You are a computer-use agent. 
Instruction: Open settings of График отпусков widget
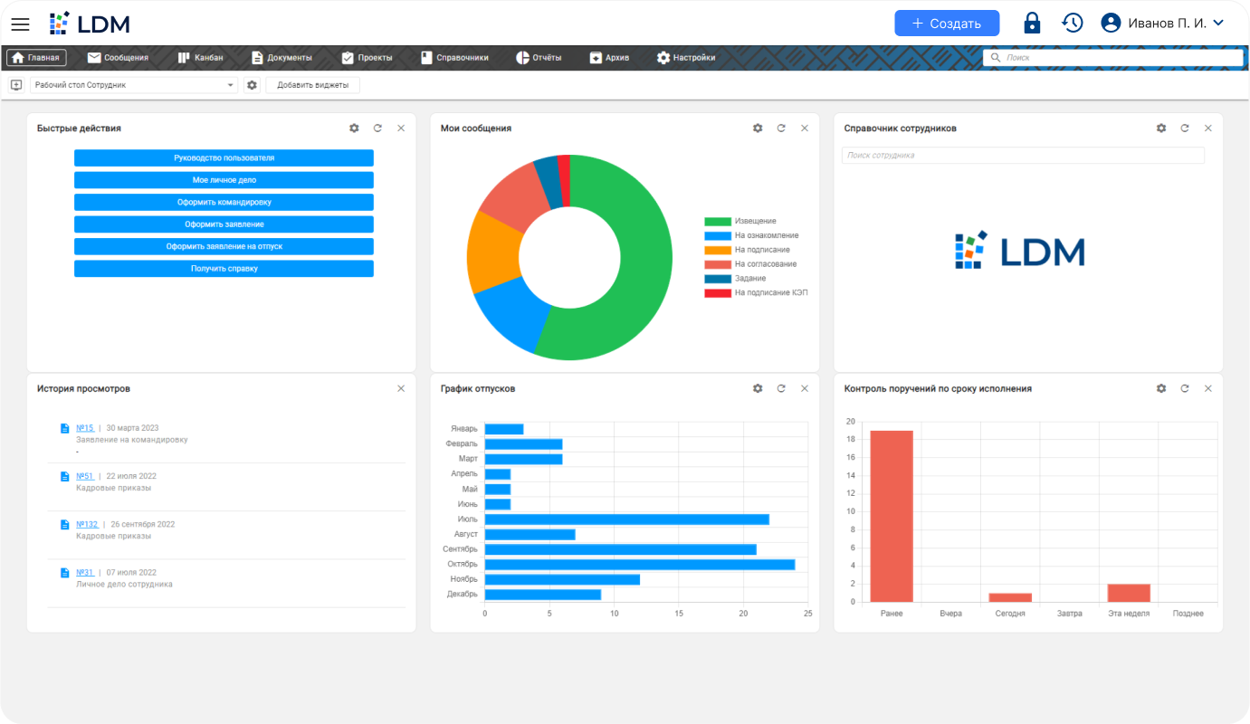click(758, 388)
